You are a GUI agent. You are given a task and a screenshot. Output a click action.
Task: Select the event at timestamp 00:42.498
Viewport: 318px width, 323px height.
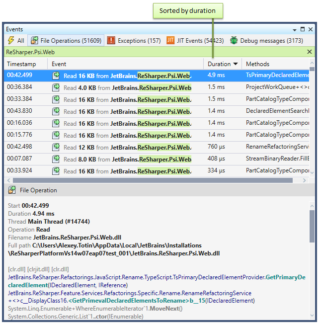point(157,147)
